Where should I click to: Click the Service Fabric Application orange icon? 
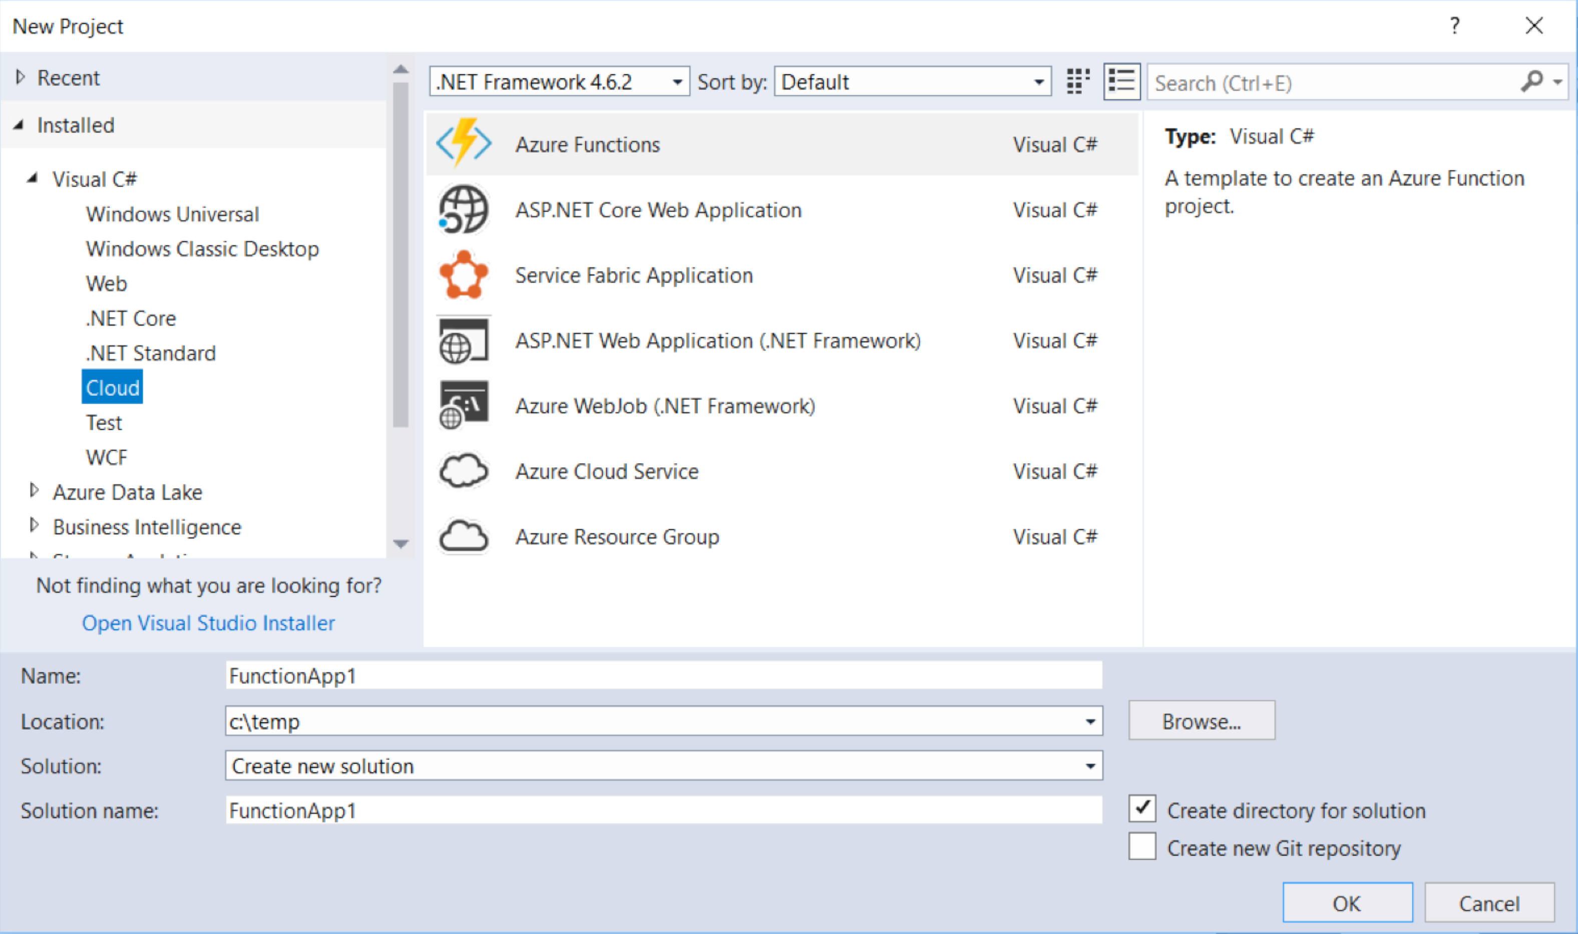pyautogui.click(x=464, y=274)
